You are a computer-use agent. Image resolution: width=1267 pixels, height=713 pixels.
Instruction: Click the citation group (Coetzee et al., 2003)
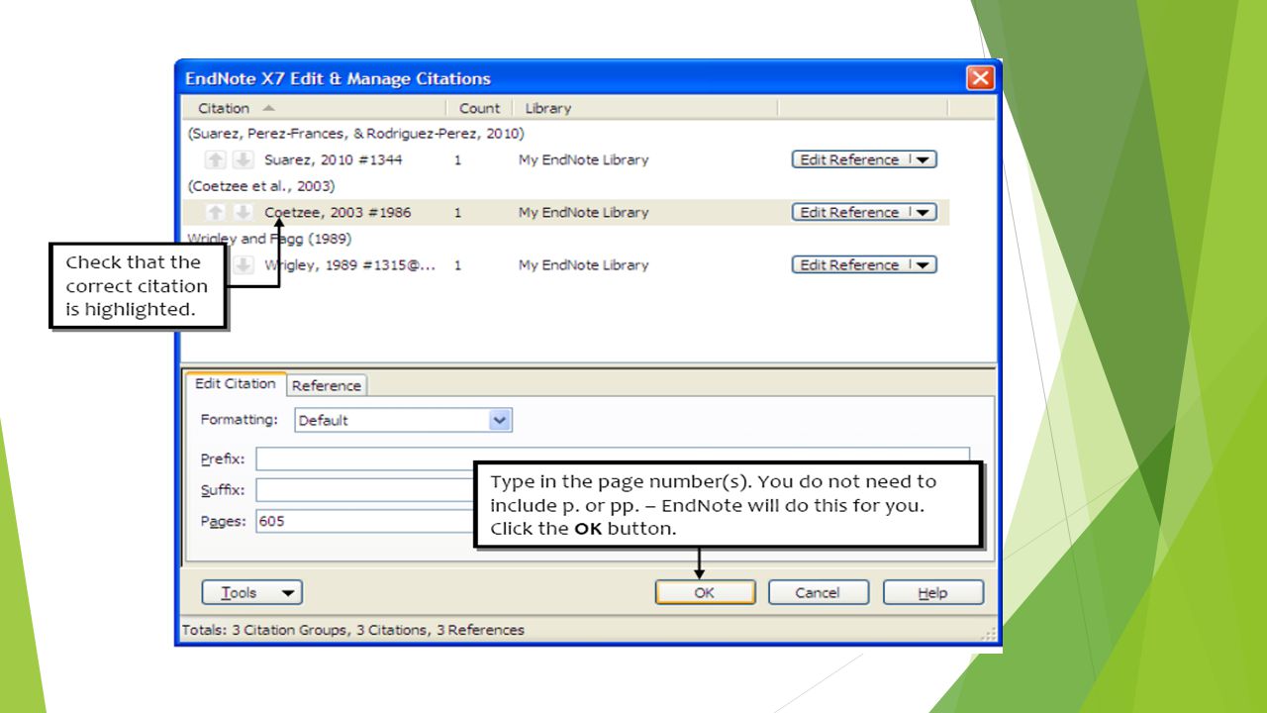click(x=261, y=185)
